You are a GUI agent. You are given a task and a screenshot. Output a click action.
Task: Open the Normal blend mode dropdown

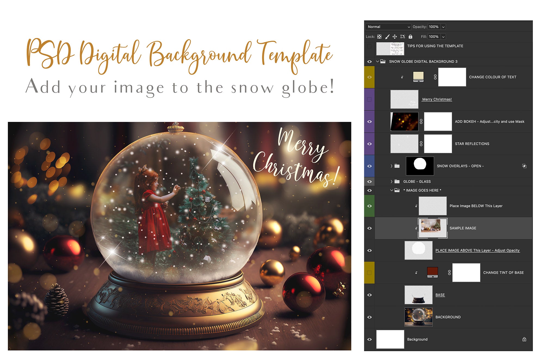(x=389, y=27)
